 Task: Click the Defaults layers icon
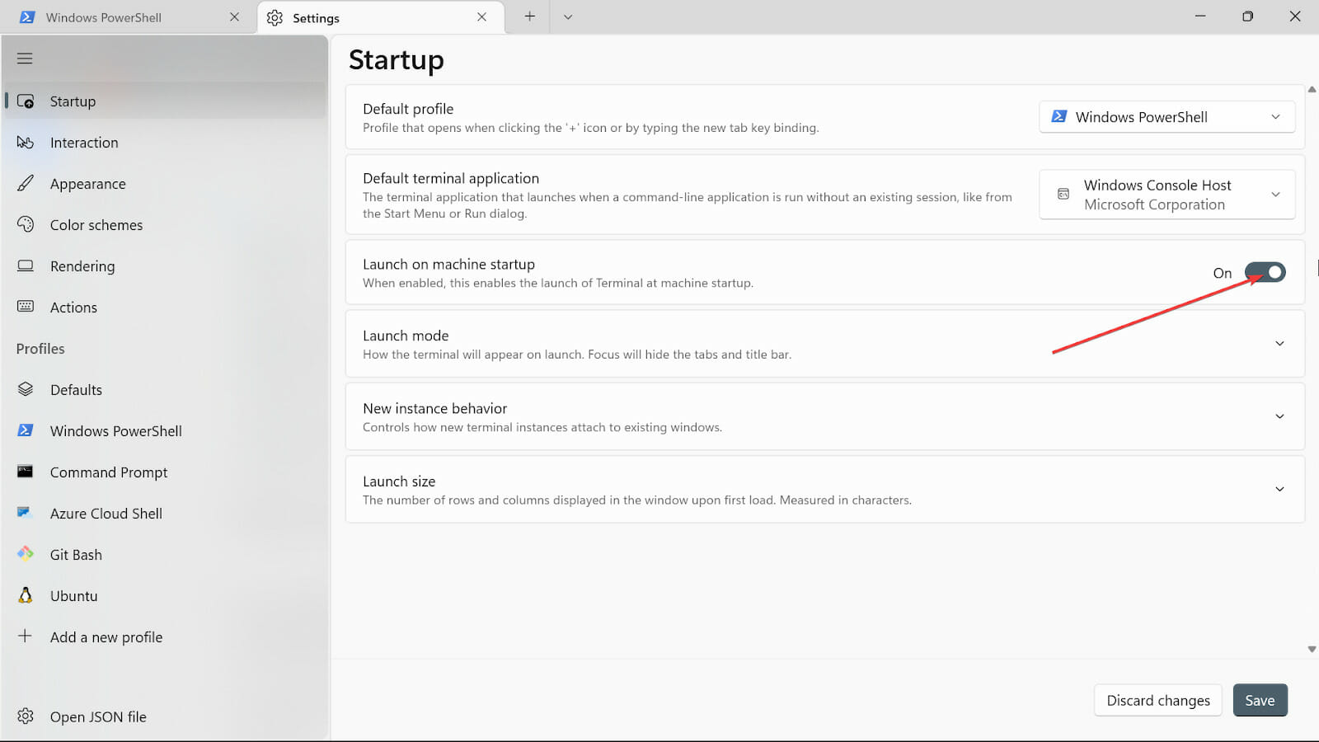tap(26, 389)
